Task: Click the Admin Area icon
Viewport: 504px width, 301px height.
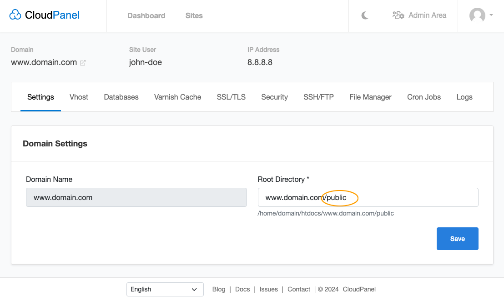Action: 398,15
